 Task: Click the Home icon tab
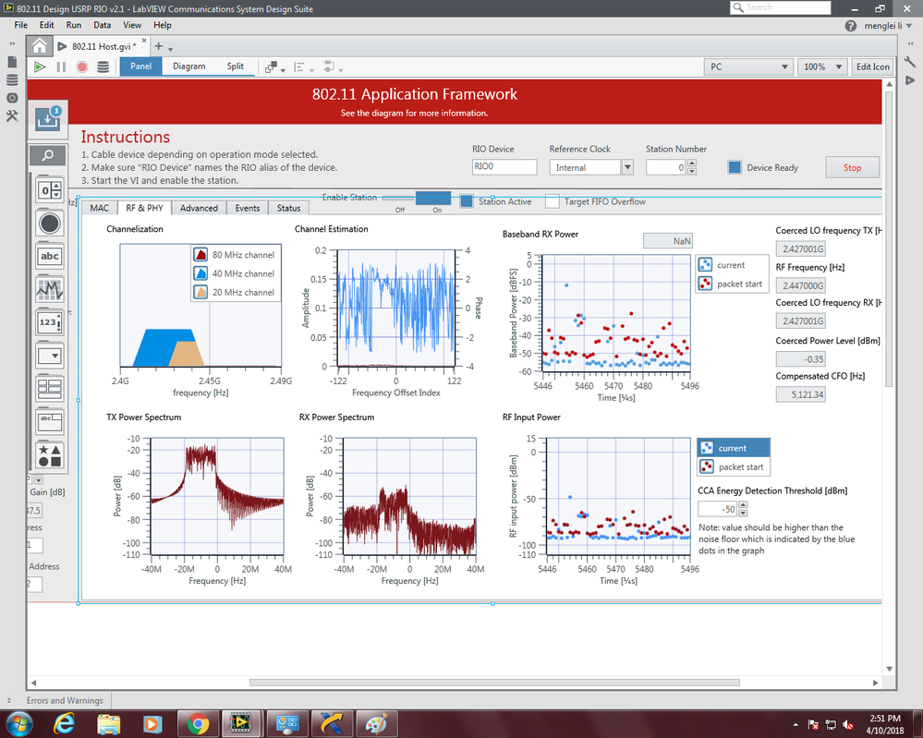[40, 46]
